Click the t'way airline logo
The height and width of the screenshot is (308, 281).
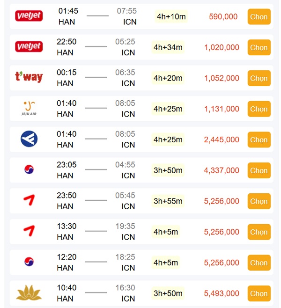[x=29, y=77]
